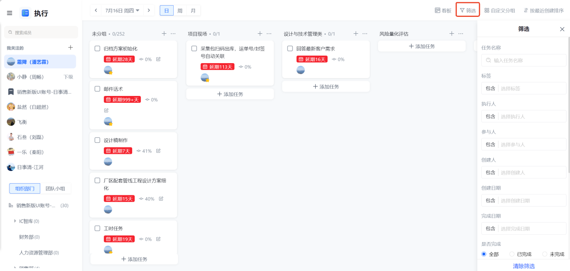Select 销售新版UI账号-日事清 entry
This screenshot has height=271, width=570.
[40, 92]
